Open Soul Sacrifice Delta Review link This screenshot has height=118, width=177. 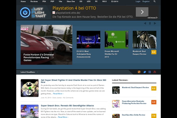point(133,115)
